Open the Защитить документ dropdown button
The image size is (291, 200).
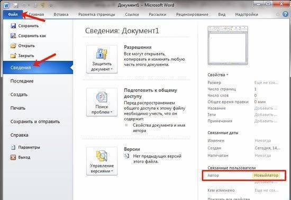102,59
